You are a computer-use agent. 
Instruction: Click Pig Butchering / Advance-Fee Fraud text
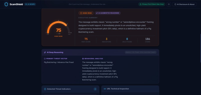tap(59, 62)
